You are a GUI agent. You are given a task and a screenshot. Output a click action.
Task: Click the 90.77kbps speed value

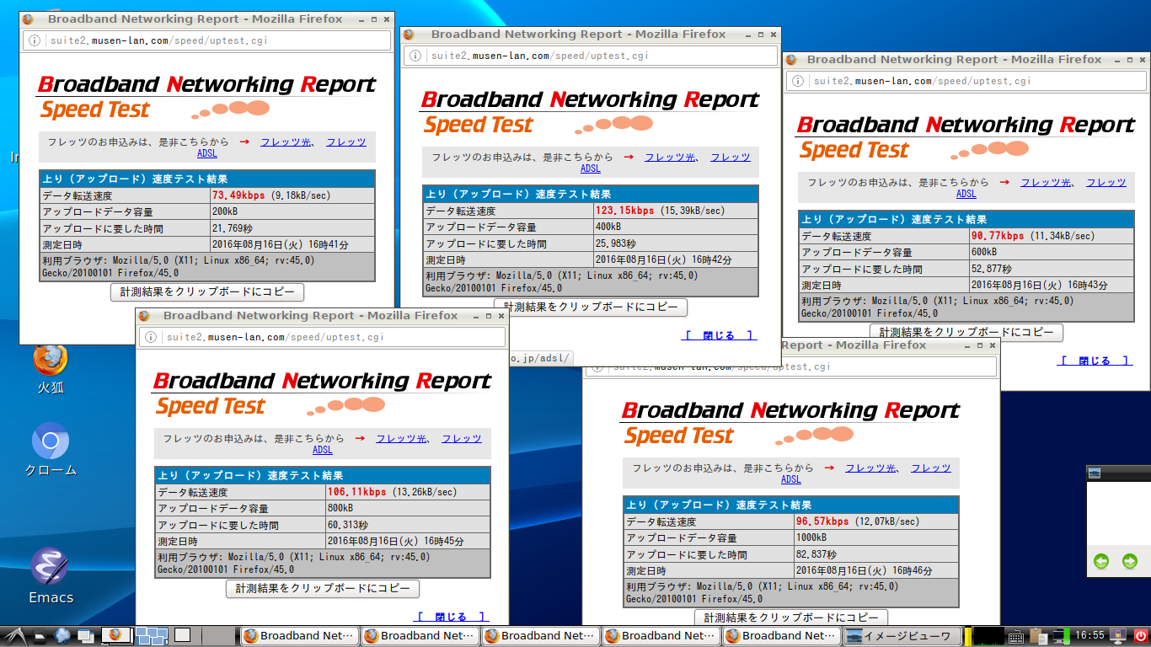pyautogui.click(x=998, y=236)
